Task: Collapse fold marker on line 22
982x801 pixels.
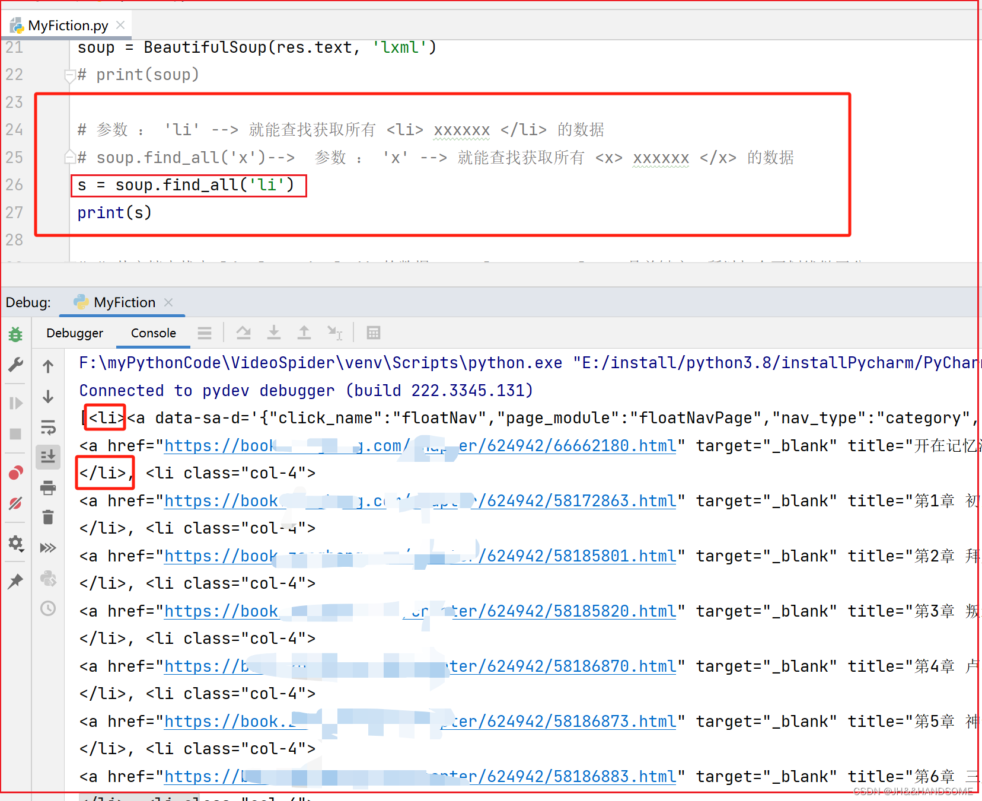Action: pos(69,75)
